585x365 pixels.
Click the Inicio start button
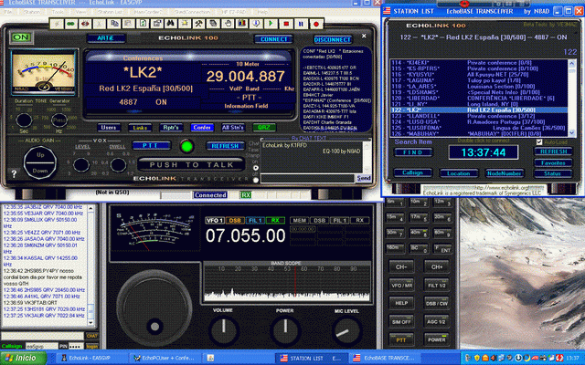point(23,358)
